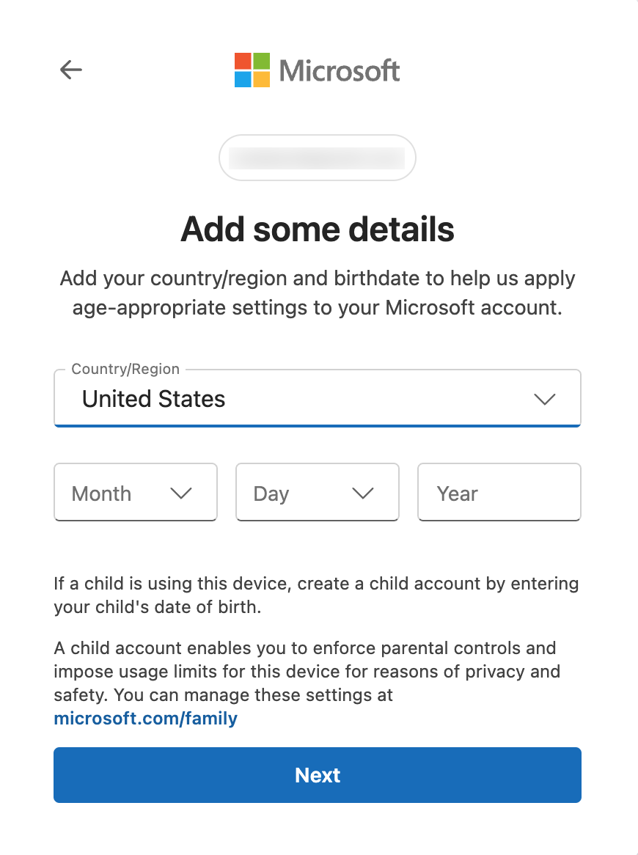Click the Day field chevron arrow

coord(363,493)
